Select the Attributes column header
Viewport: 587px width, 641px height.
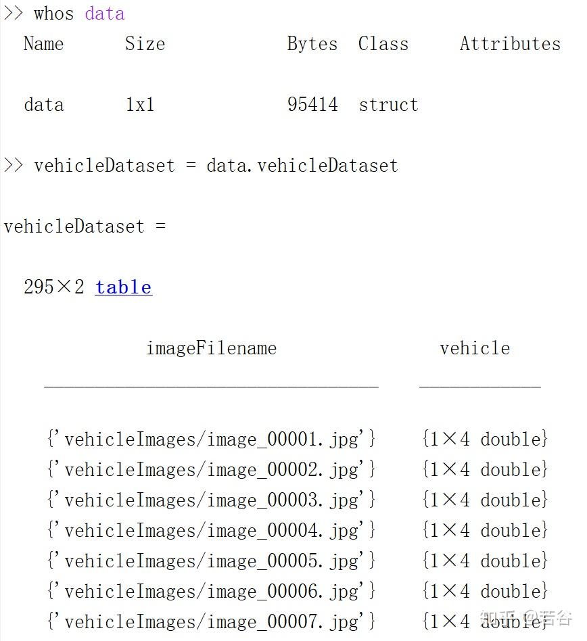click(x=510, y=43)
